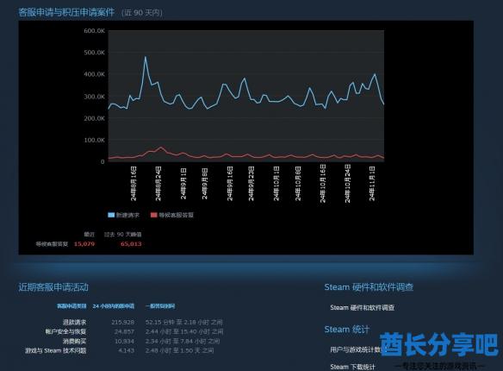This screenshot has width=503, height=371.
Task: Click the red line peak near 24年8月24日
Action: click(161, 148)
